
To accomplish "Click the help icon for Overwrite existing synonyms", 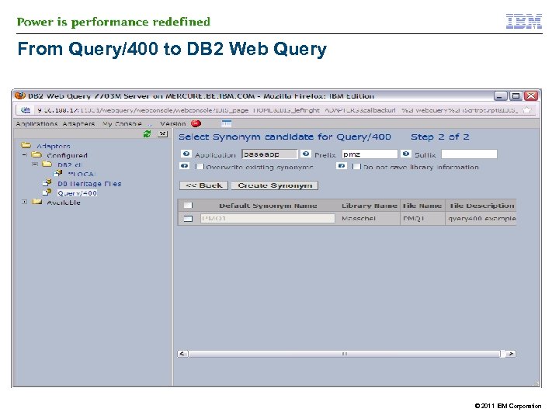I will point(184,166).
